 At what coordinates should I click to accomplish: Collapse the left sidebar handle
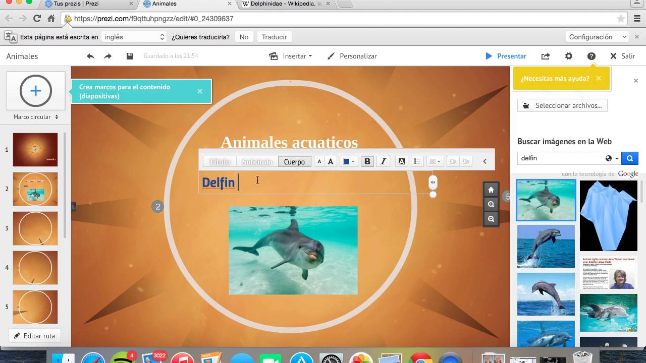[74, 207]
